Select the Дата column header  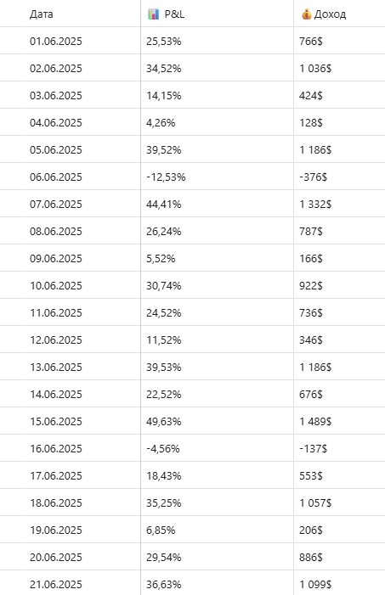coord(42,14)
